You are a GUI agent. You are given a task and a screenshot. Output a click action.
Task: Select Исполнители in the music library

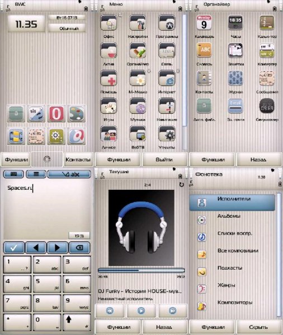pyautogui.click(x=232, y=203)
